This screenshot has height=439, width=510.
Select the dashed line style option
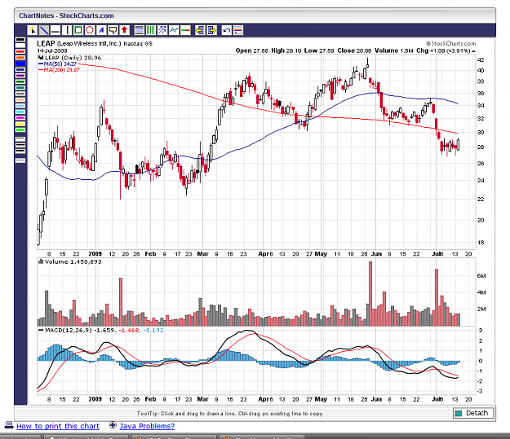[20, 160]
